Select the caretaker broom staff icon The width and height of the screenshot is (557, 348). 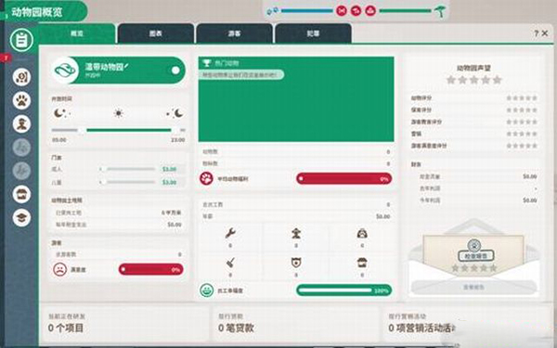click(230, 263)
